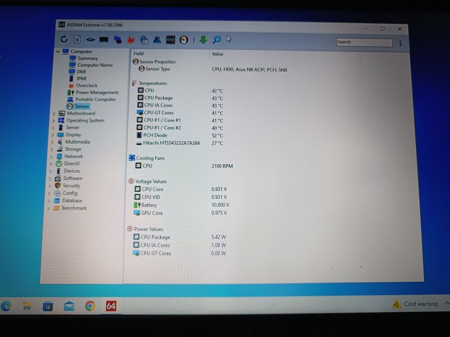Launch the System Stability Test flame icon

coord(131,39)
